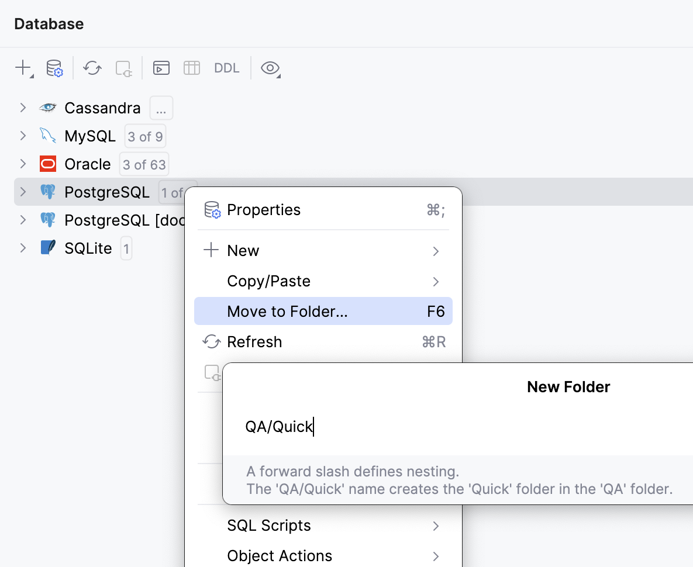The image size is (693, 567).
Task: Click inside the New Folder name field
Action: click(351, 427)
